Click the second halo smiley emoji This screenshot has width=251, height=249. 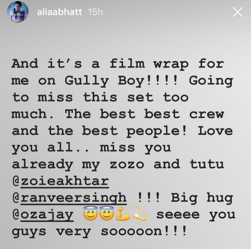pyautogui.click(x=107, y=213)
